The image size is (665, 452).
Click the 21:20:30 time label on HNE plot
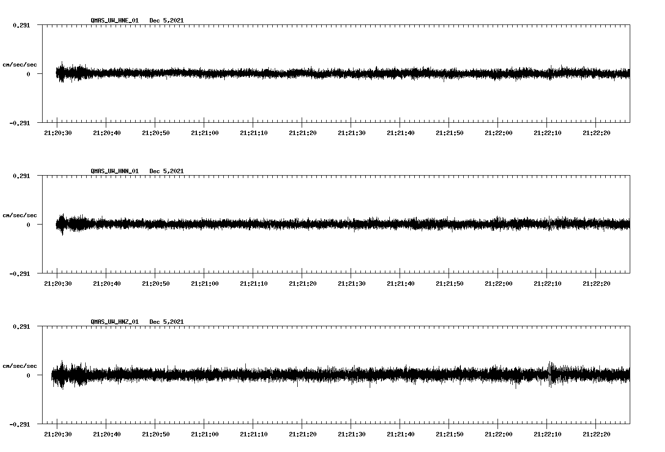click(x=58, y=133)
